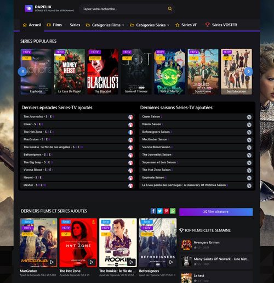Click the Avengers Grimm small thumbnail
This screenshot has height=283, width=274.
(186, 245)
